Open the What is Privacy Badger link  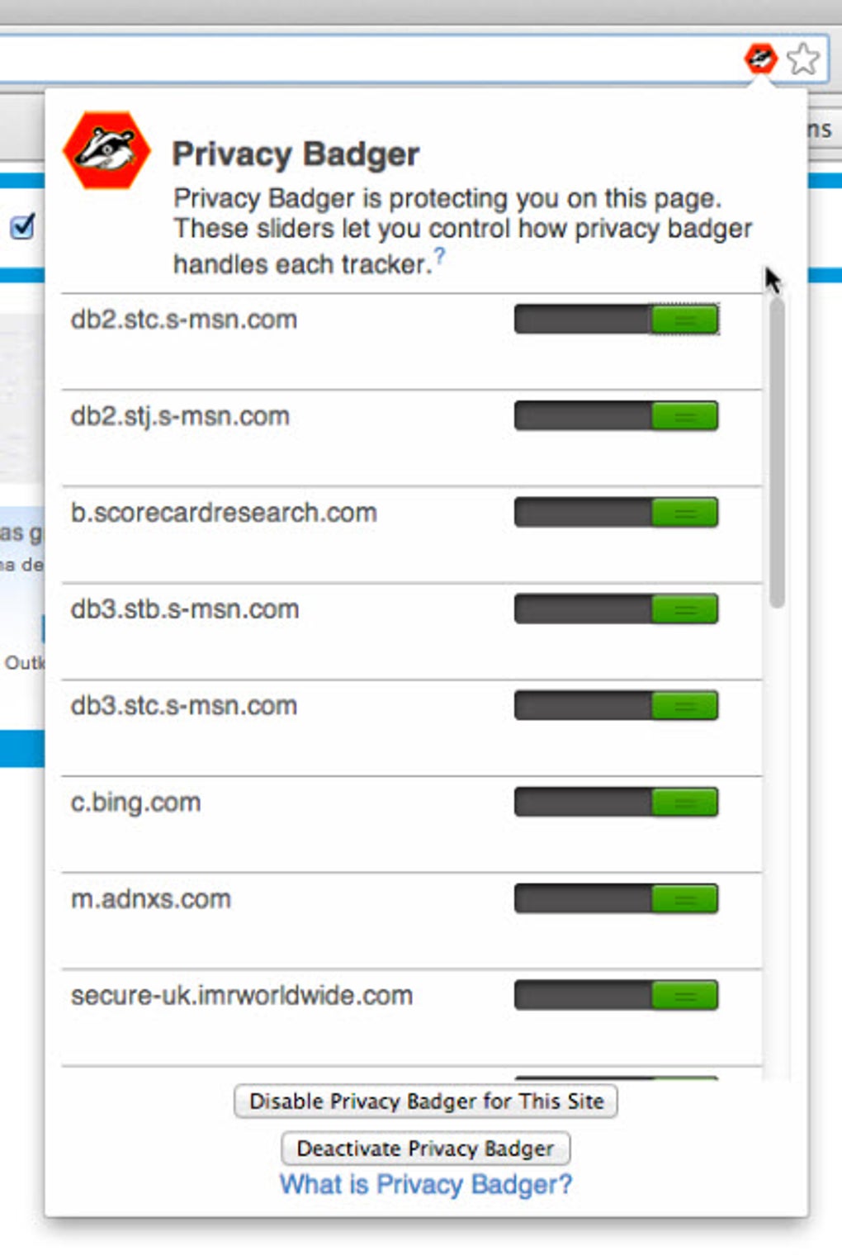(426, 1184)
